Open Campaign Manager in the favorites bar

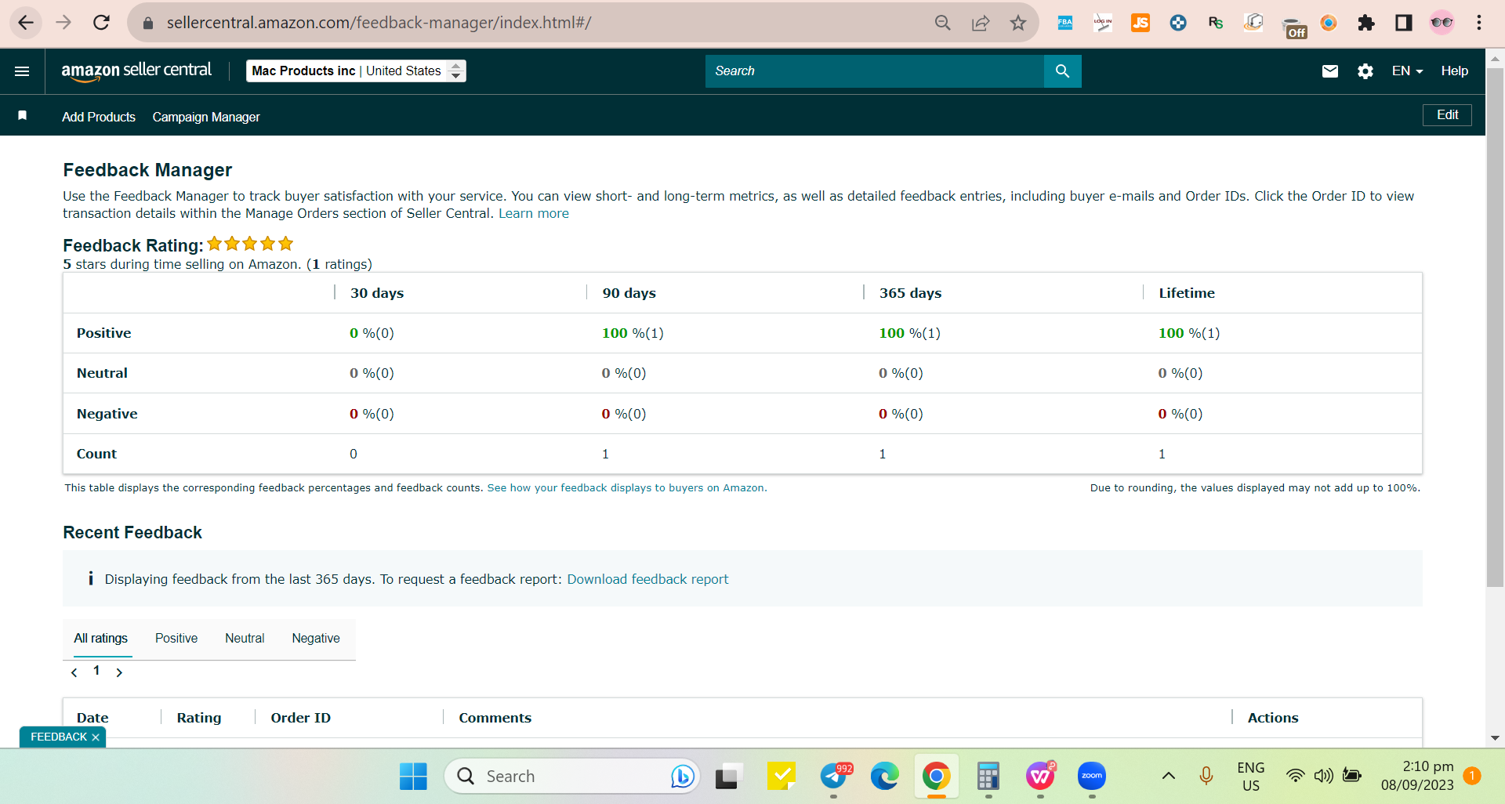click(x=206, y=117)
